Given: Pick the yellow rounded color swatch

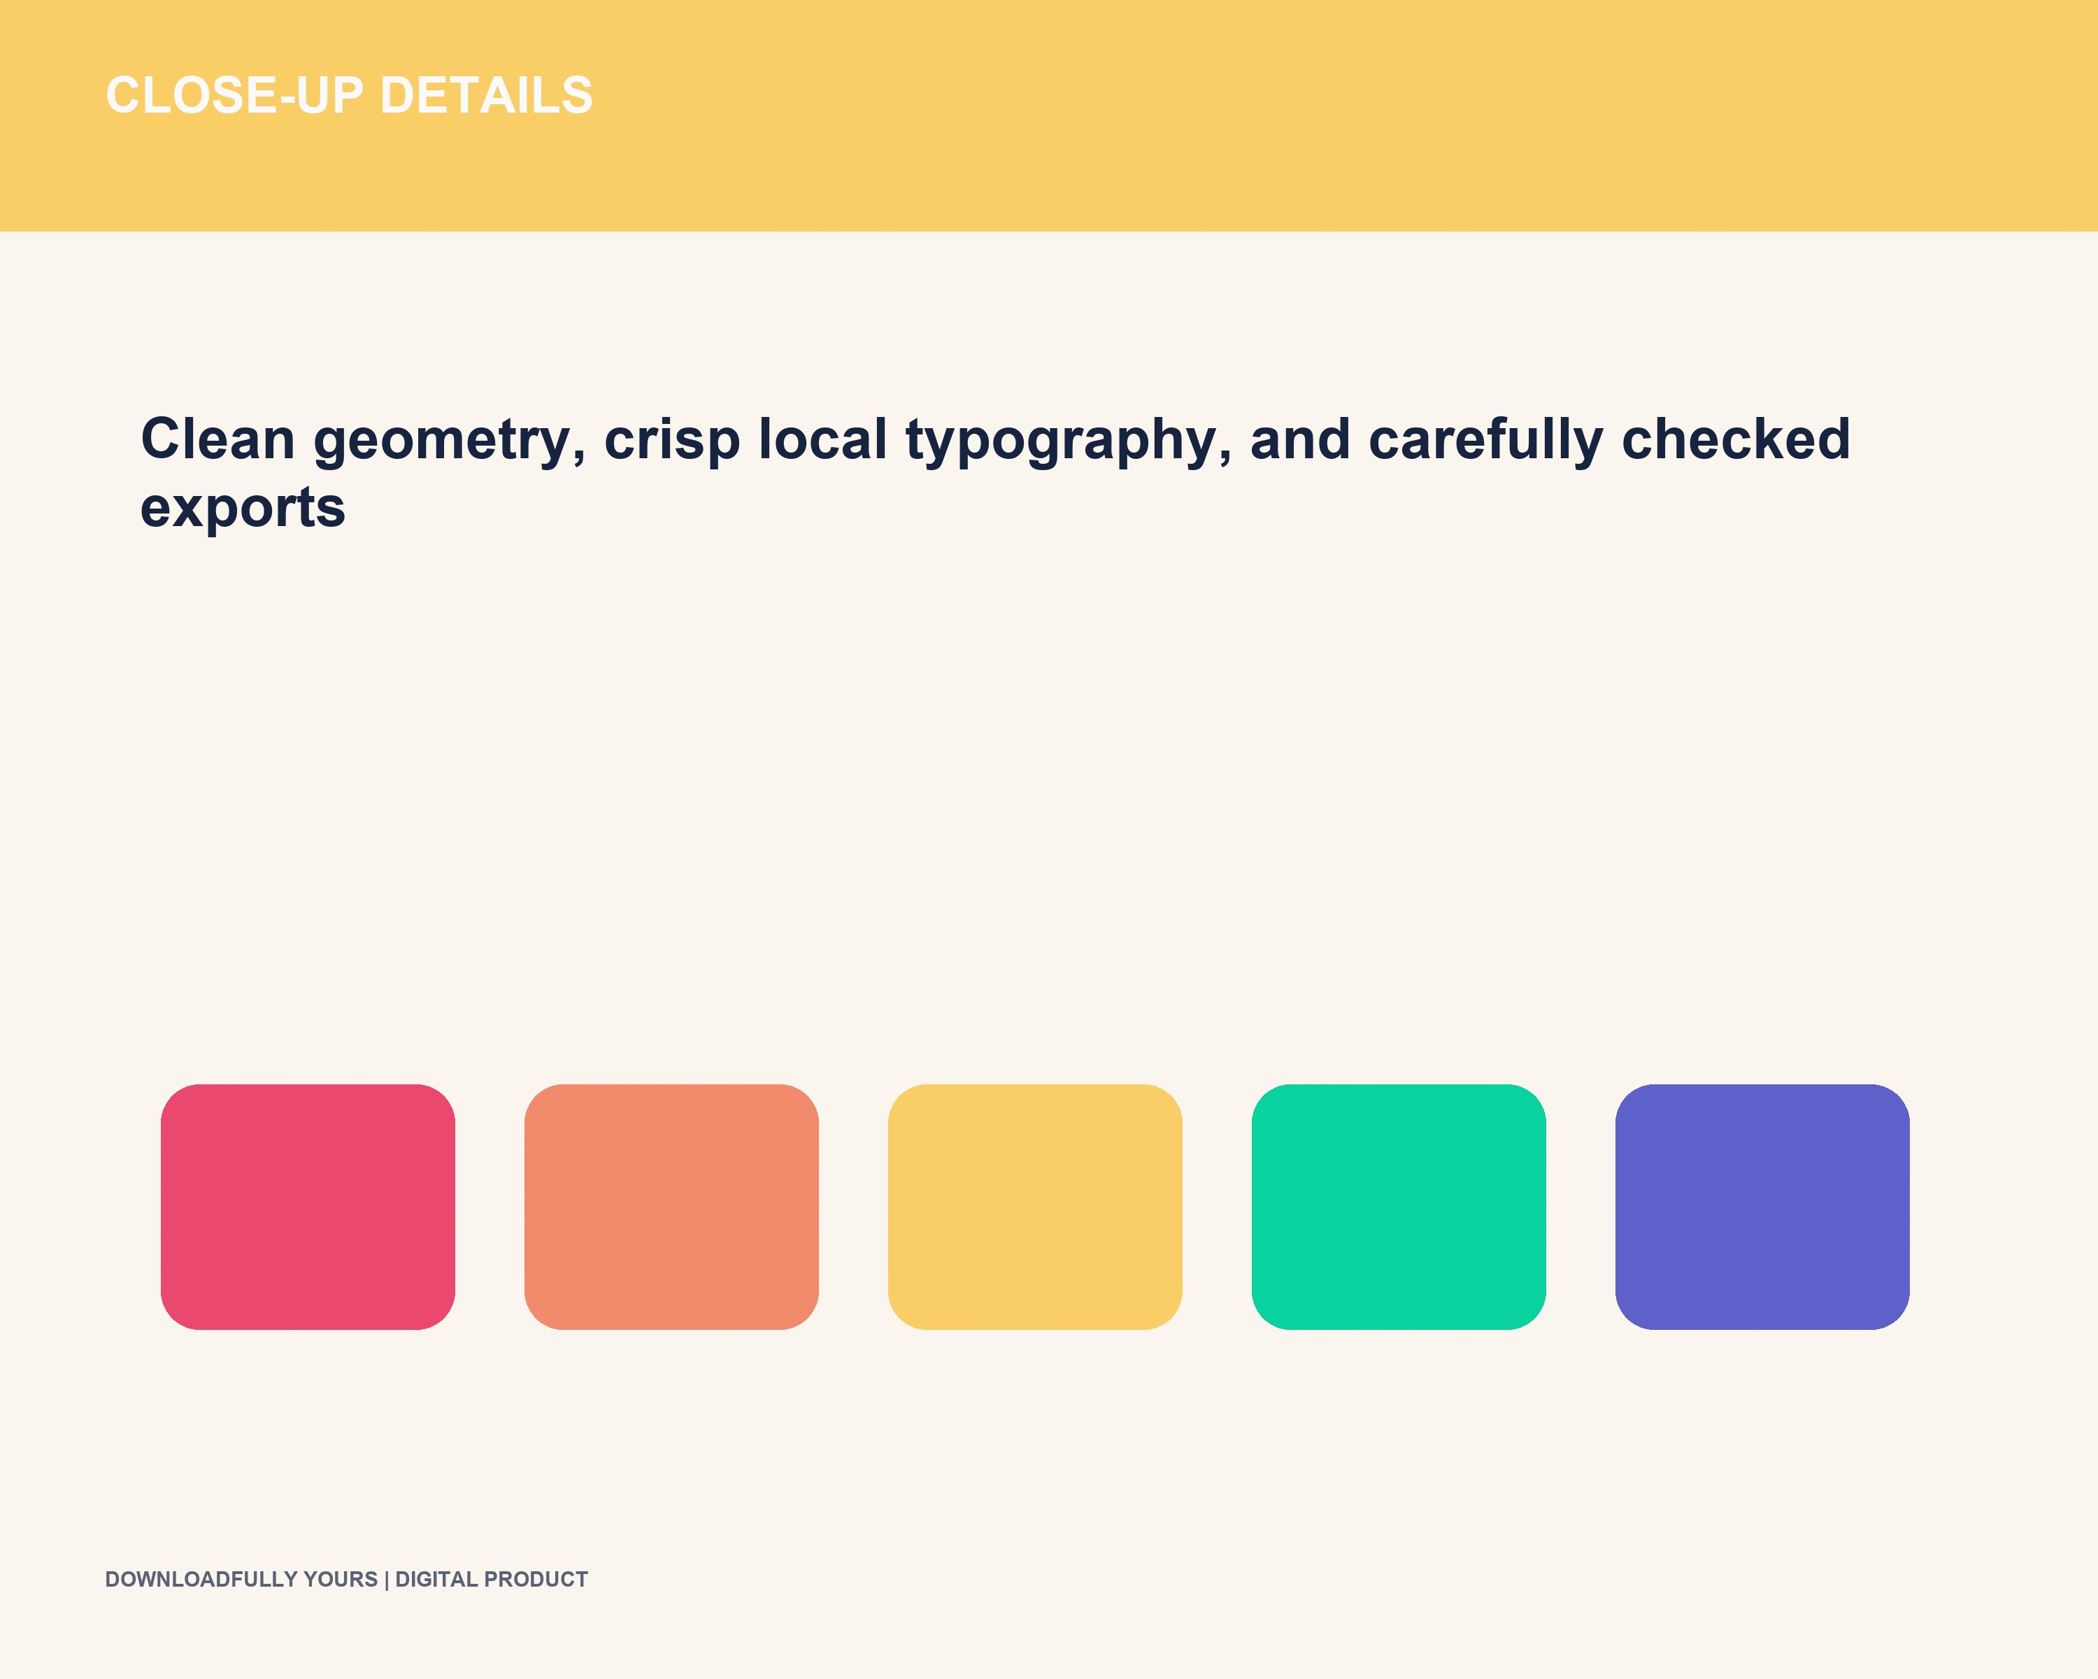Looking at the screenshot, I should click(1036, 1207).
